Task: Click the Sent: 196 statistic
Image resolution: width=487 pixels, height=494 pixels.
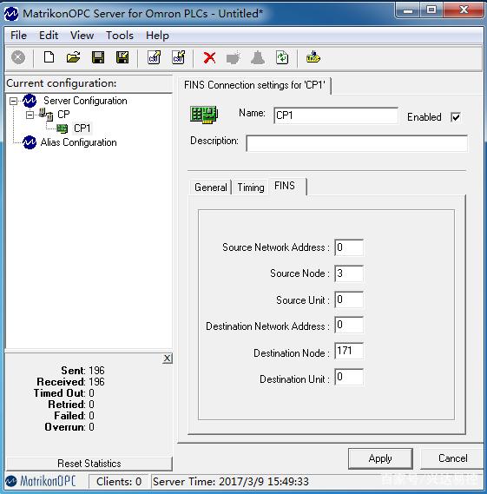Action: 82,370
